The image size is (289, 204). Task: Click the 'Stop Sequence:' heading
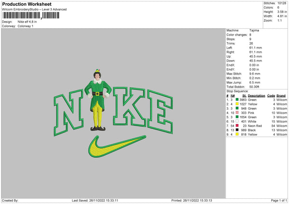(x=237, y=91)
